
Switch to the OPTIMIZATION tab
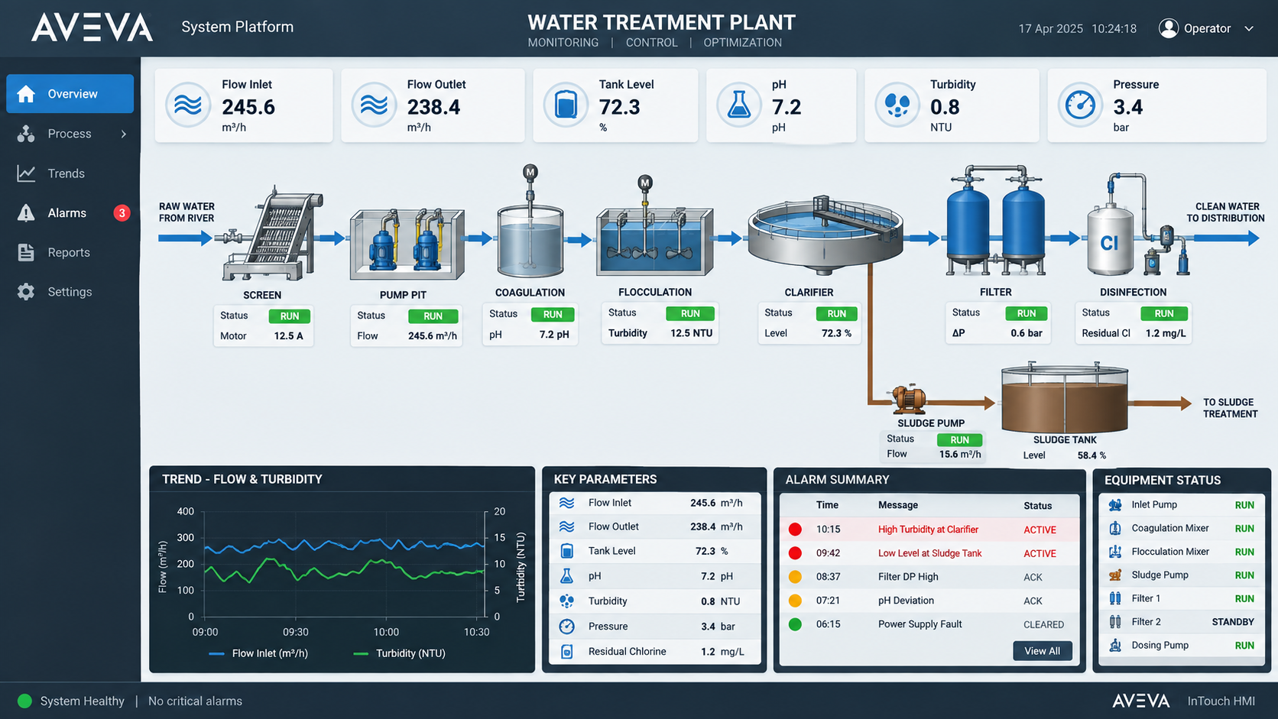pyautogui.click(x=743, y=43)
